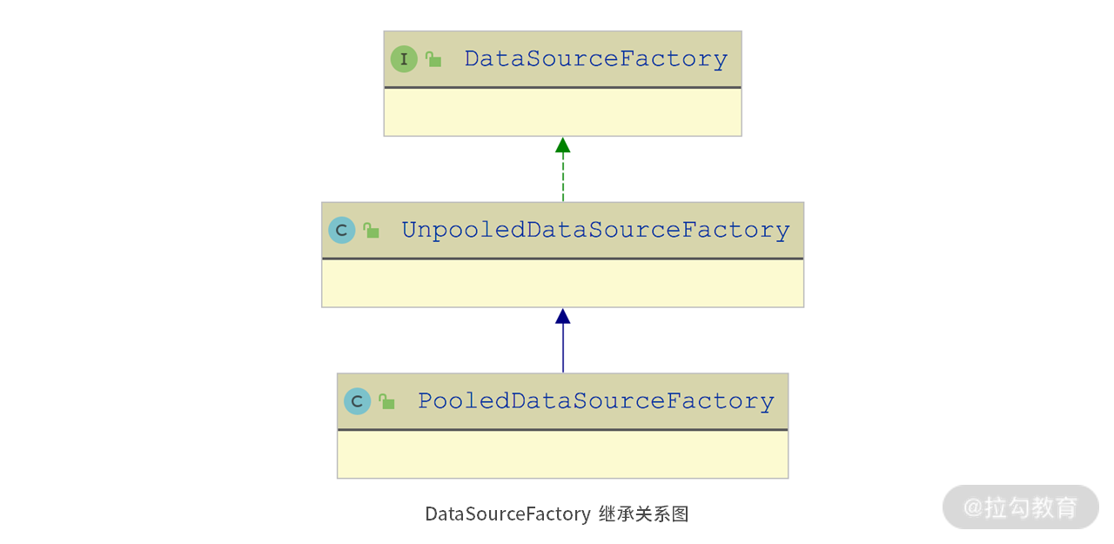Click the blue inheritance arrowhead under UnpooledDataSourceFactory

tap(563, 317)
